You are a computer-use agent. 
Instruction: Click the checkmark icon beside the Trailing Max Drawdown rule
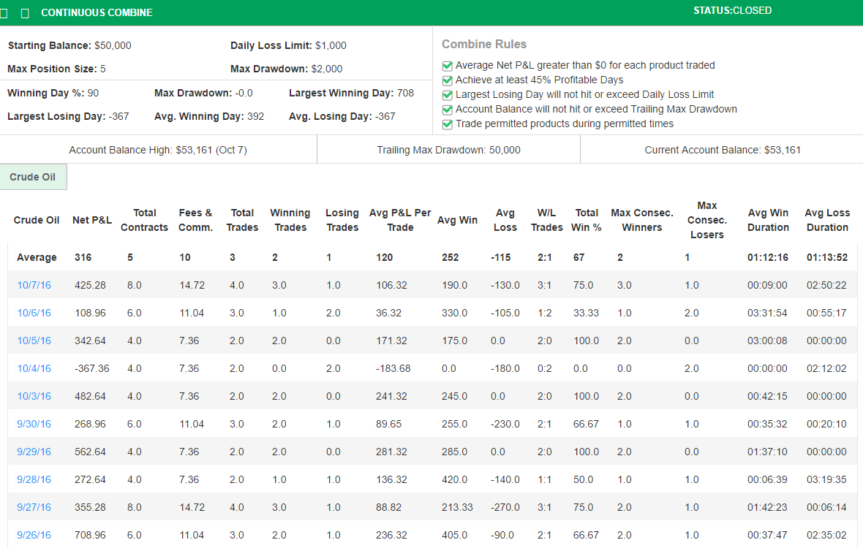pyautogui.click(x=447, y=108)
